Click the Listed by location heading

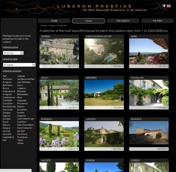(x=12, y=71)
